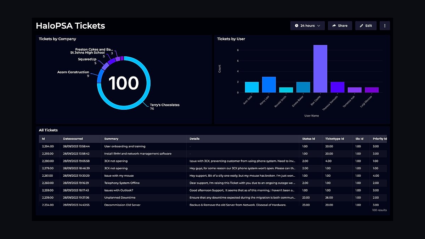Screen dimensions: 425x239
Task: Click the 'All Tickets' tile title
Action: [48, 130]
